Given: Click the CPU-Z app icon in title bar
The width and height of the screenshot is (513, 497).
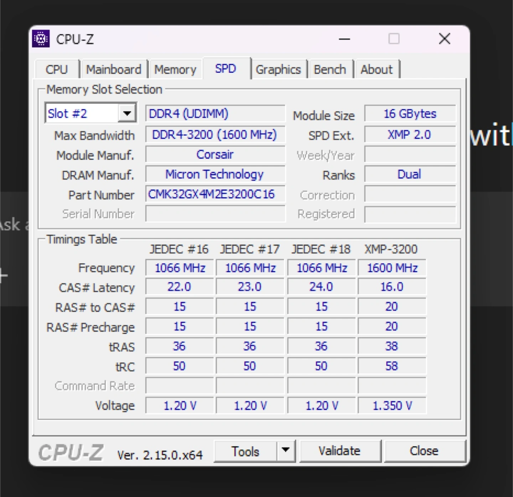Looking at the screenshot, I should tap(41, 39).
